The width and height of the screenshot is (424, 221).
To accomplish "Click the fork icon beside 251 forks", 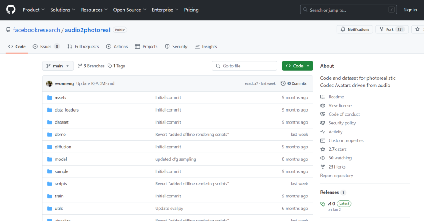I will (323, 167).
